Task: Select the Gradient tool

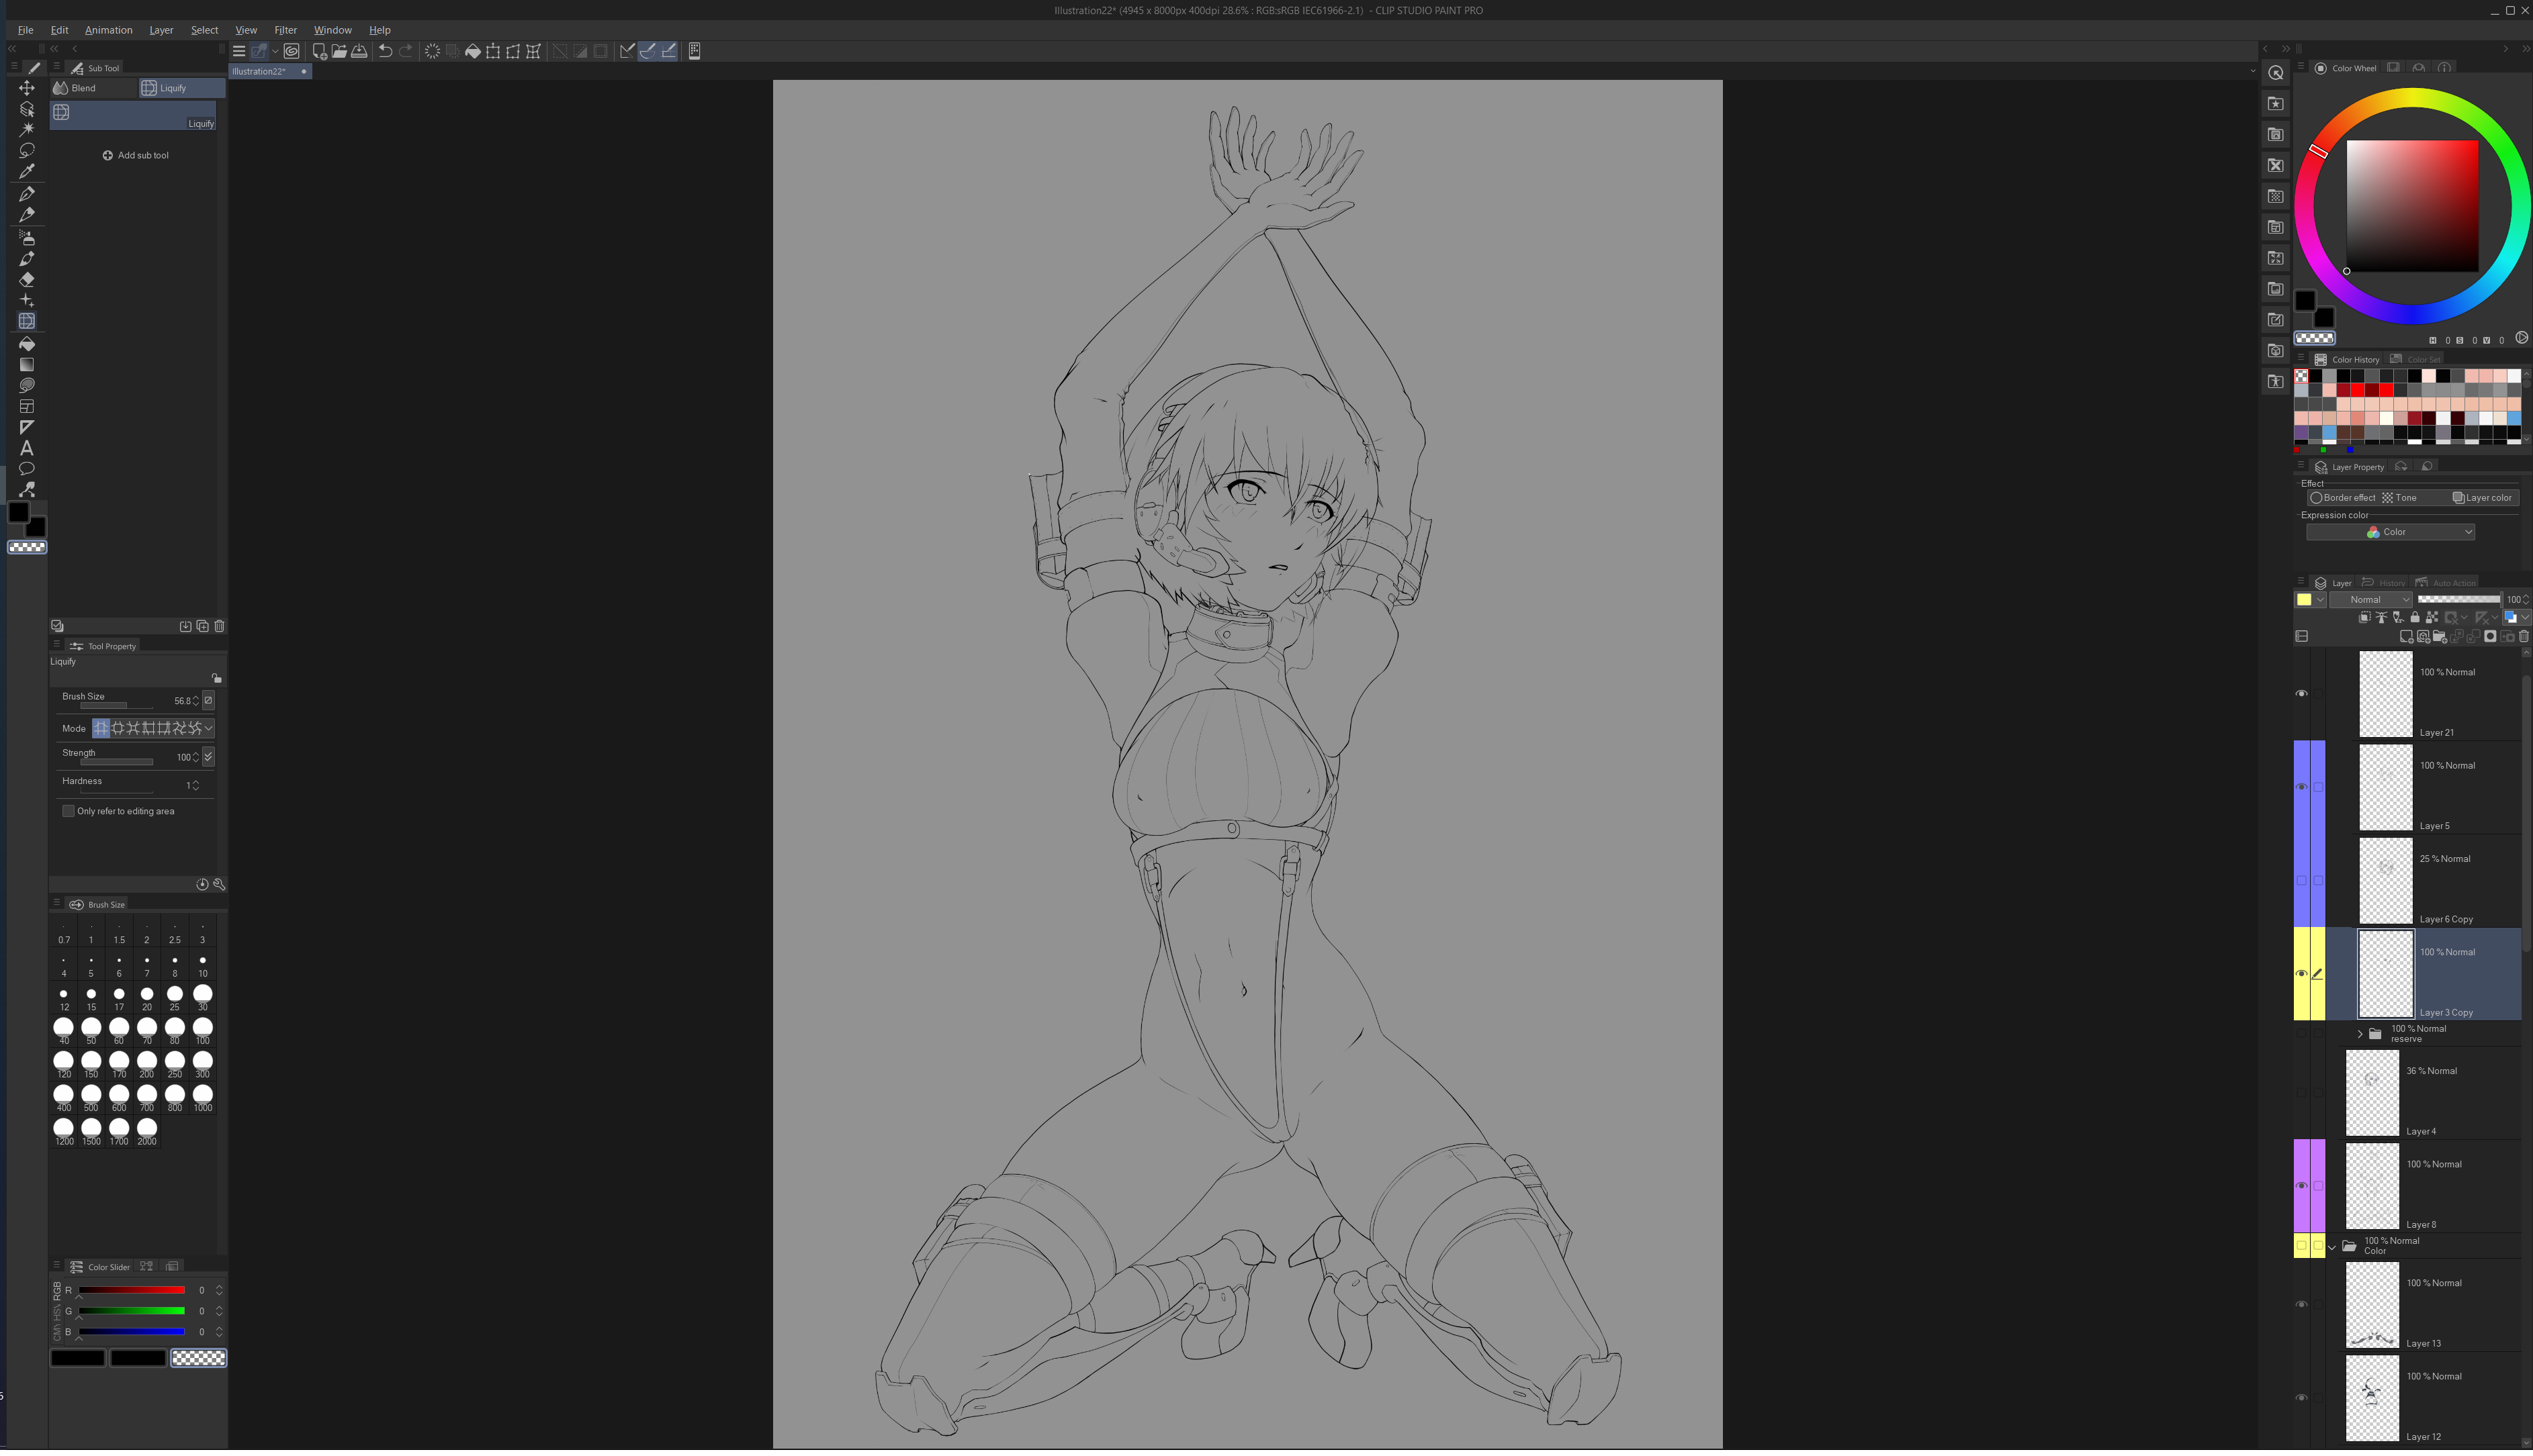Action: coord(27,365)
